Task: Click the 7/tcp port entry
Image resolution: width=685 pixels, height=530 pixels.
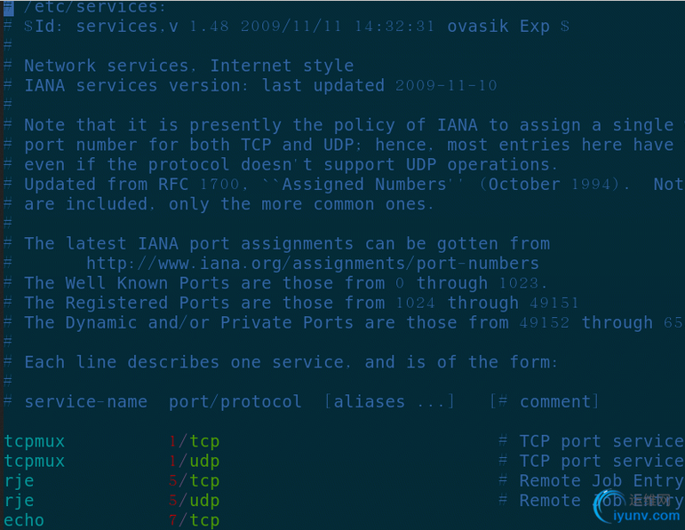Action: 194,520
